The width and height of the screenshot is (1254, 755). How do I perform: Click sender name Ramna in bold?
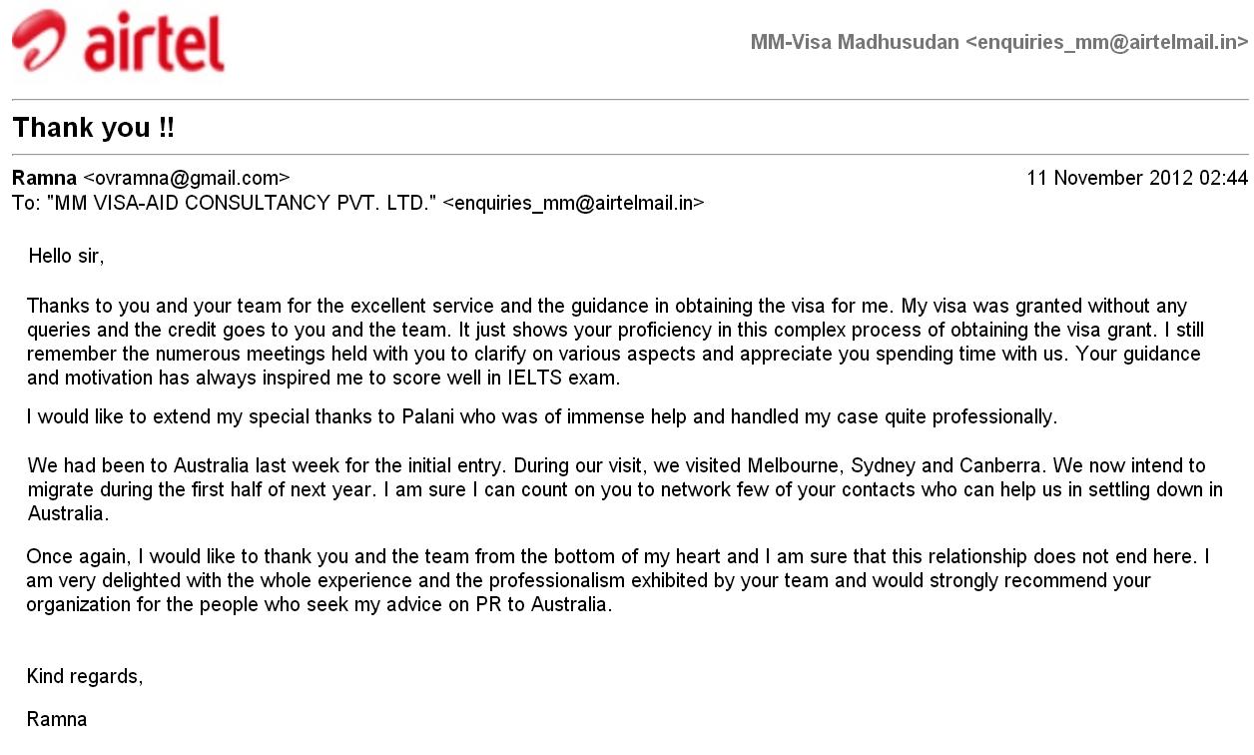coord(44,179)
